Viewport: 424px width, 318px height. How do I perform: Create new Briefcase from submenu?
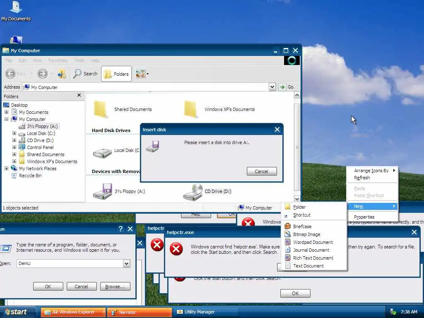tap(314, 226)
